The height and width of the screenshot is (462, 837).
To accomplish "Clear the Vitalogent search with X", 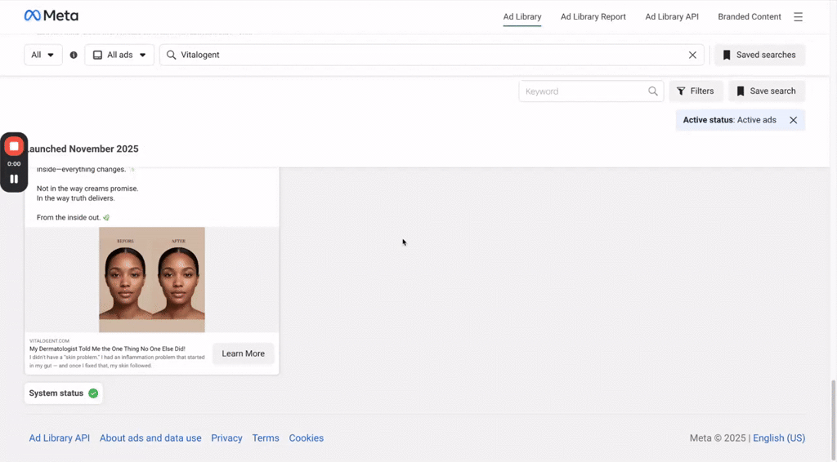I will coord(692,55).
